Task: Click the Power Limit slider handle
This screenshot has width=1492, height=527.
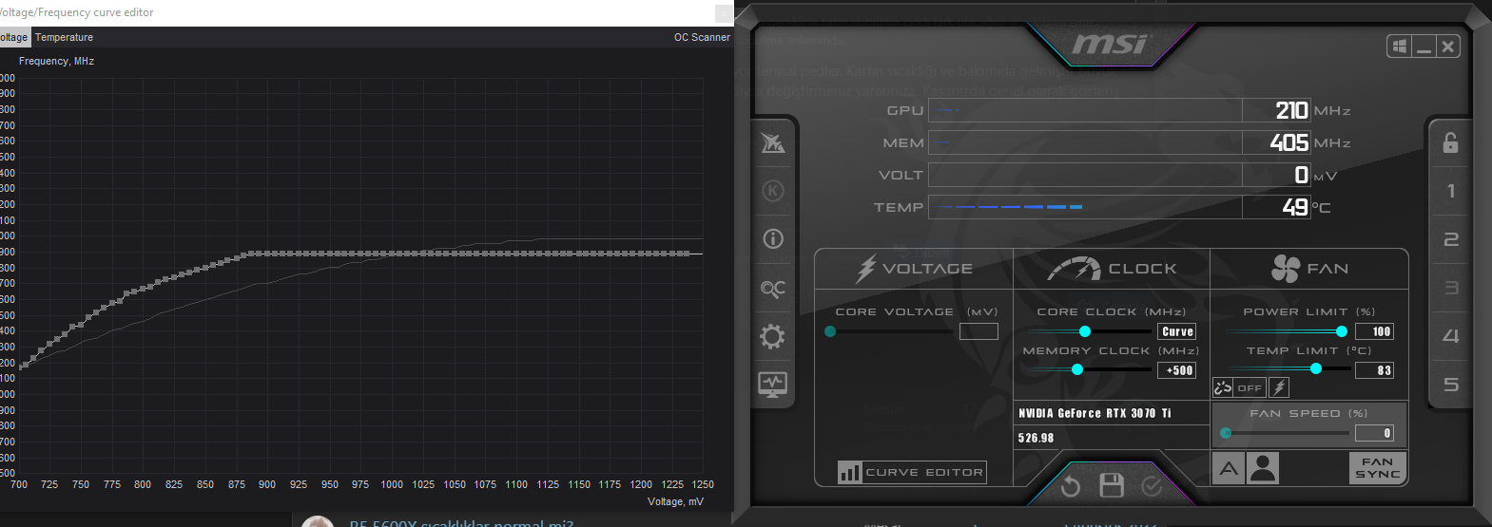Action: 1342,331
